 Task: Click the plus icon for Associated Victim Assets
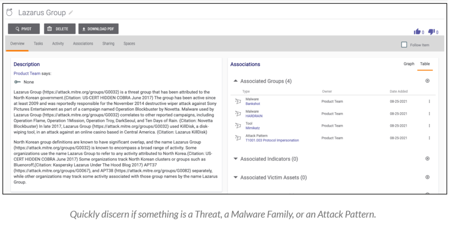(x=427, y=177)
